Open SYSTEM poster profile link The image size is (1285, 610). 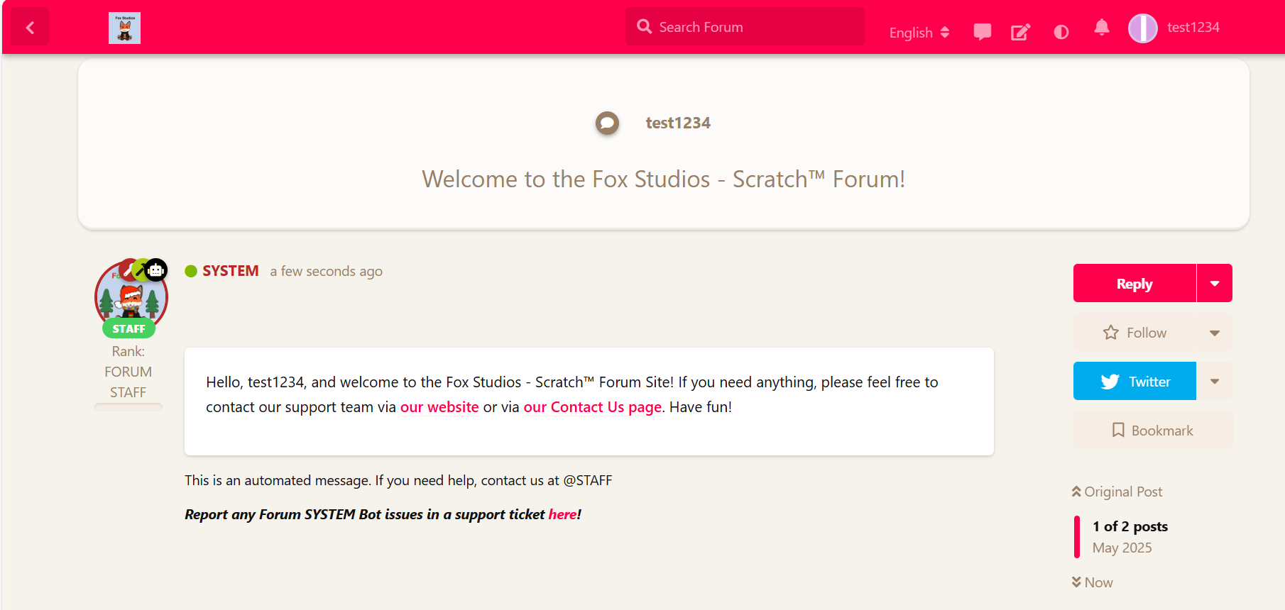click(x=231, y=271)
